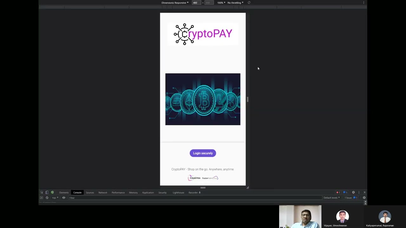Click the 1 Issue badge

coord(351,198)
